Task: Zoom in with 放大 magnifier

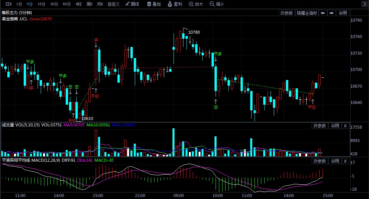Action: 196,4
